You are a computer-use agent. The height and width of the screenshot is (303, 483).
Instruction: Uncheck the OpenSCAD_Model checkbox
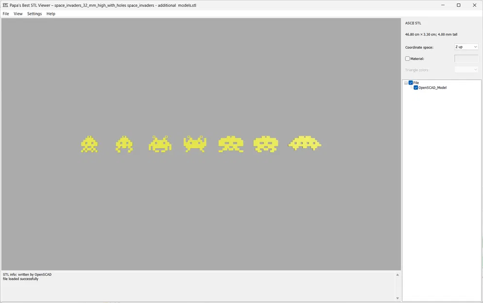click(416, 88)
